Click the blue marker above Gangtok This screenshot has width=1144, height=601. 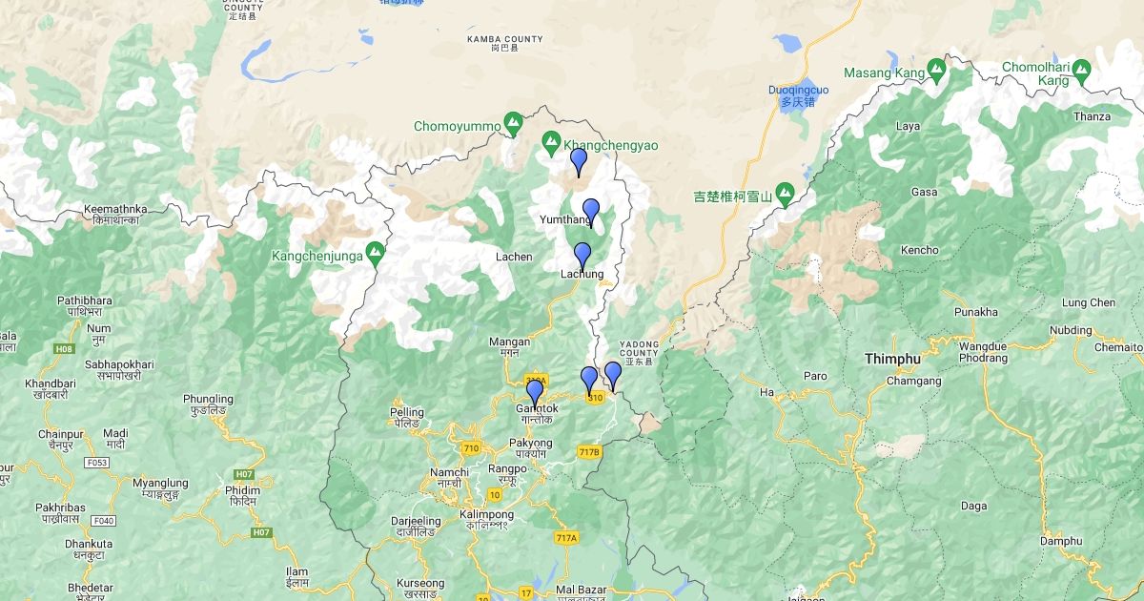pos(535,393)
